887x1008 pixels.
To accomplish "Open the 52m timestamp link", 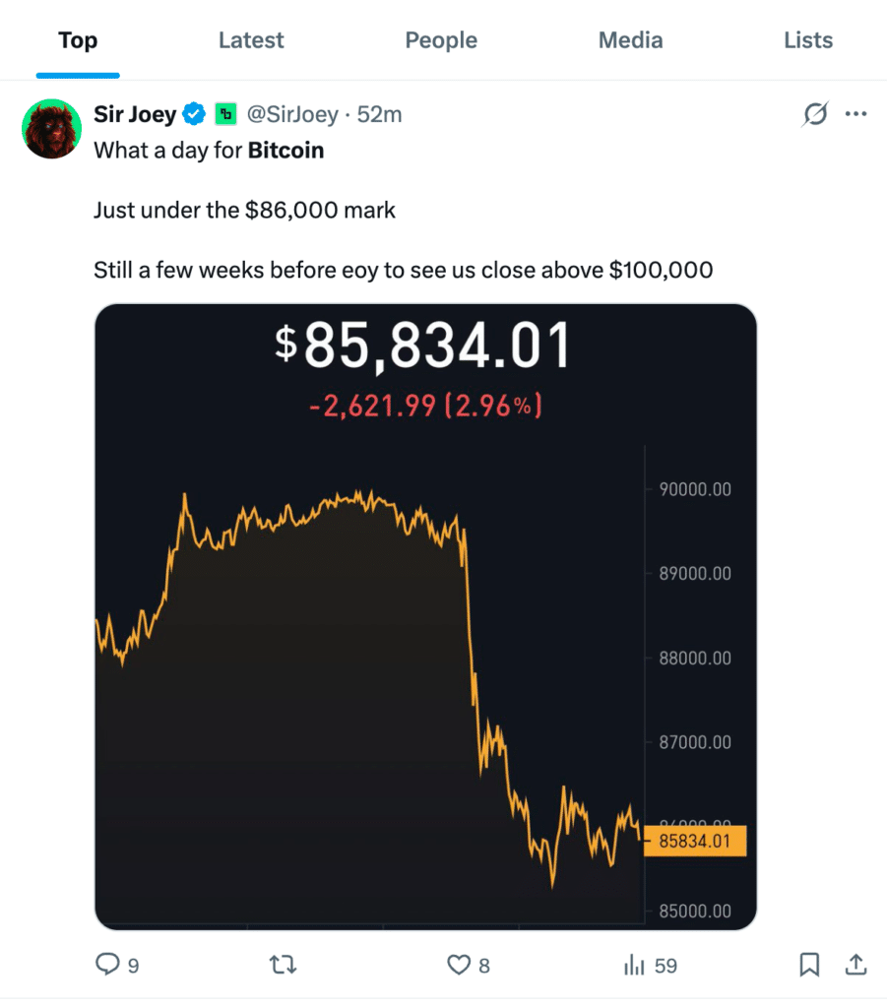I will click(x=380, y=114).
